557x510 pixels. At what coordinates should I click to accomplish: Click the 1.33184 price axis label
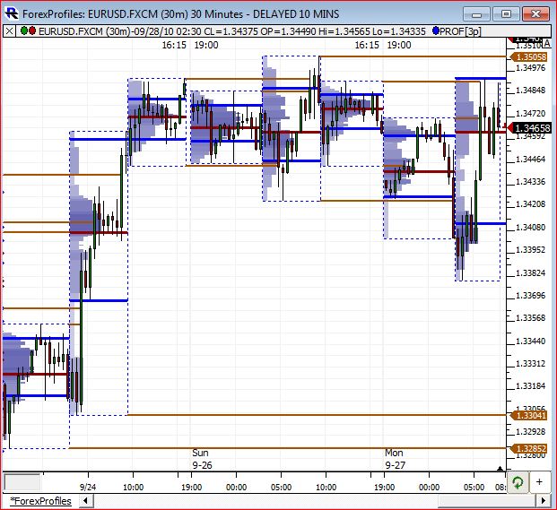530,385
